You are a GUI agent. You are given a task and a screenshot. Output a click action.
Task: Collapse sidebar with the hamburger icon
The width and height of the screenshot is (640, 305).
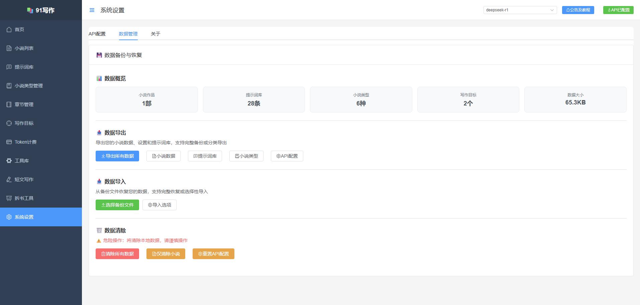coord(92,10)
